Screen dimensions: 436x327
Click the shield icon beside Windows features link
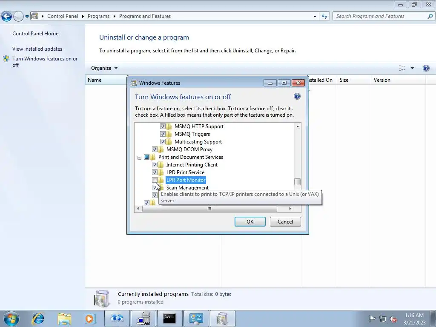tap(6, 59)
